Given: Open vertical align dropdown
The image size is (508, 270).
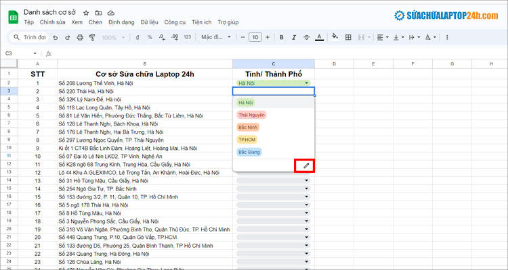Looking at the screenshot, I should click(399, 38).
